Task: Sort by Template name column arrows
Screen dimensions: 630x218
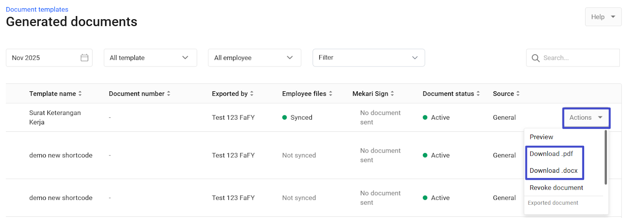Action: click(x=80, y=94)
